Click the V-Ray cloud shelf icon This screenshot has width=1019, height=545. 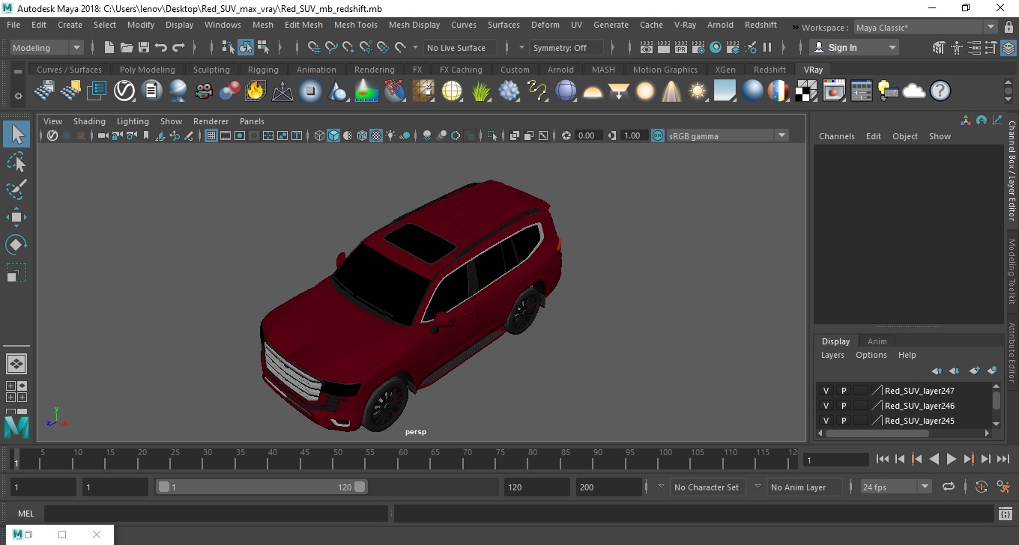(914, 91)
